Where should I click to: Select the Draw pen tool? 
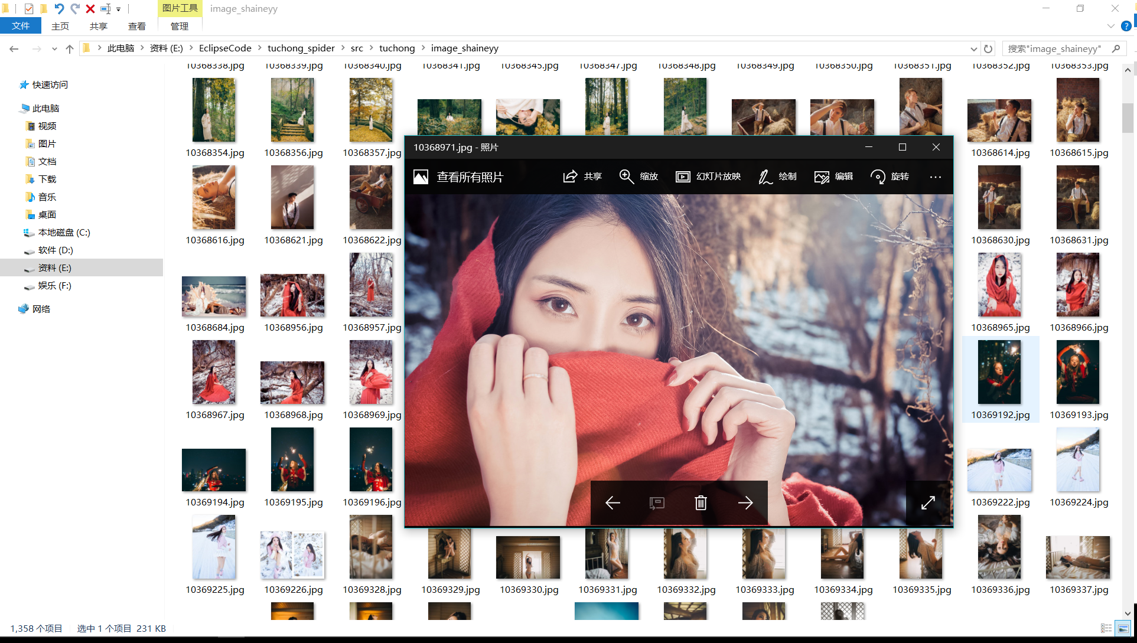point(765,177)
